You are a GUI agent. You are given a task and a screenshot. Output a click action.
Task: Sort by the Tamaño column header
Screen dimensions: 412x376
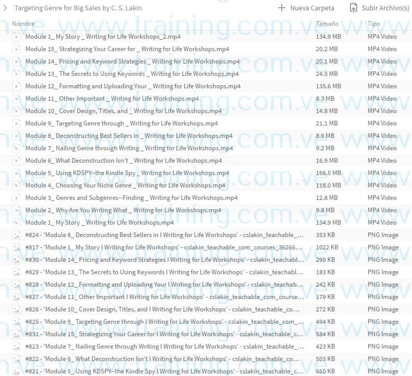(327, 24)
